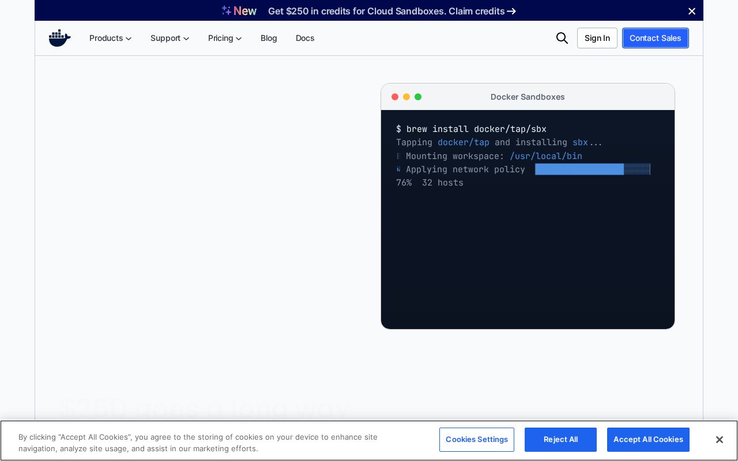Open the search magnifier icon
738x461 pixels.
tap(562, 38)
